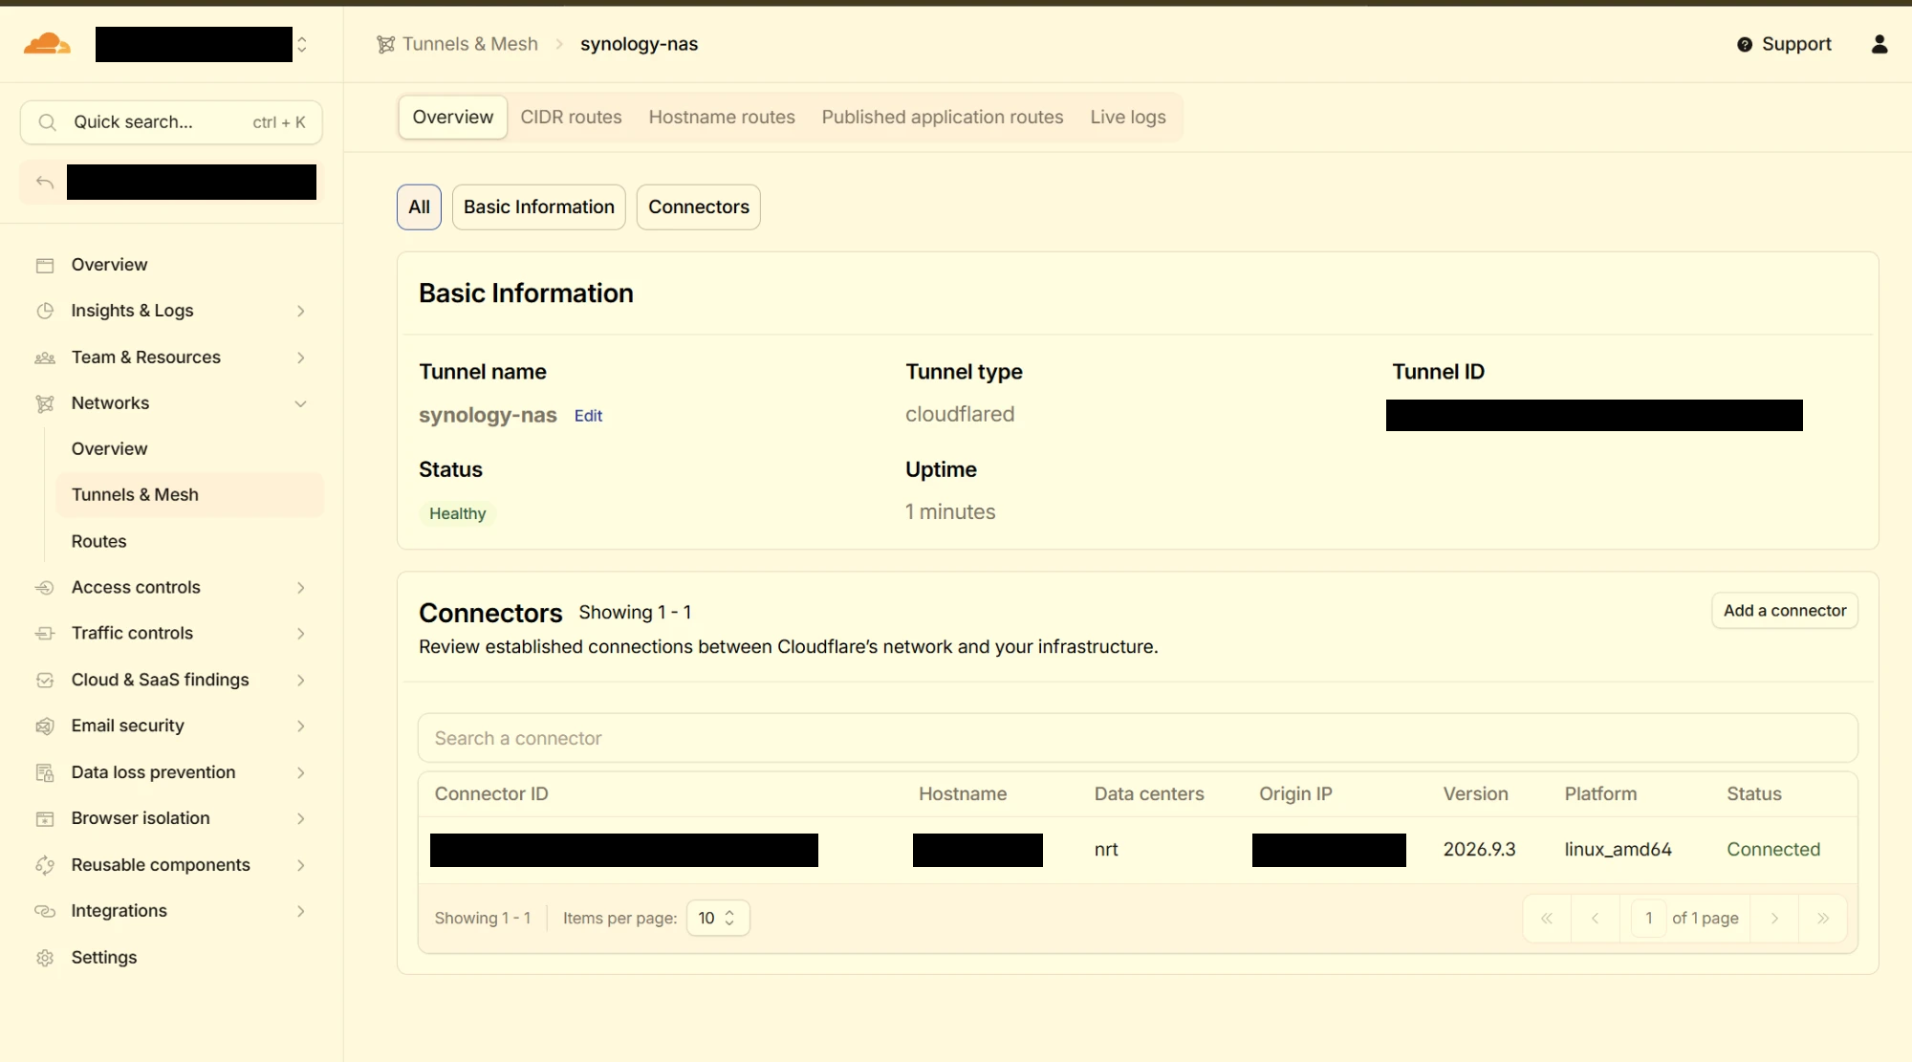This screenshot has width=1912, height=1062.
Task: Open Live logs tab
Action: [1128, 117]
